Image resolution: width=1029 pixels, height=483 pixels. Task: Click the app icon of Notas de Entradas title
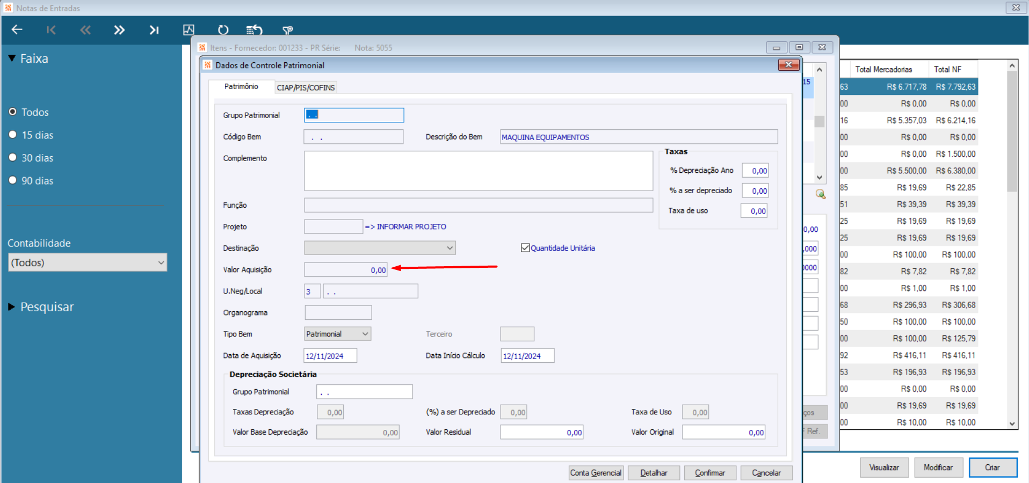8,8
